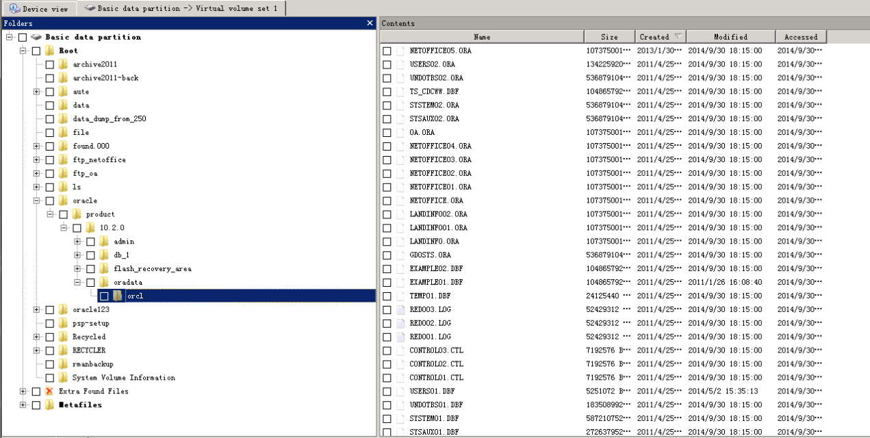The image size is (870, 438).
Task: Select the Basic data partition Virtual volume tab
Action: 181,8
